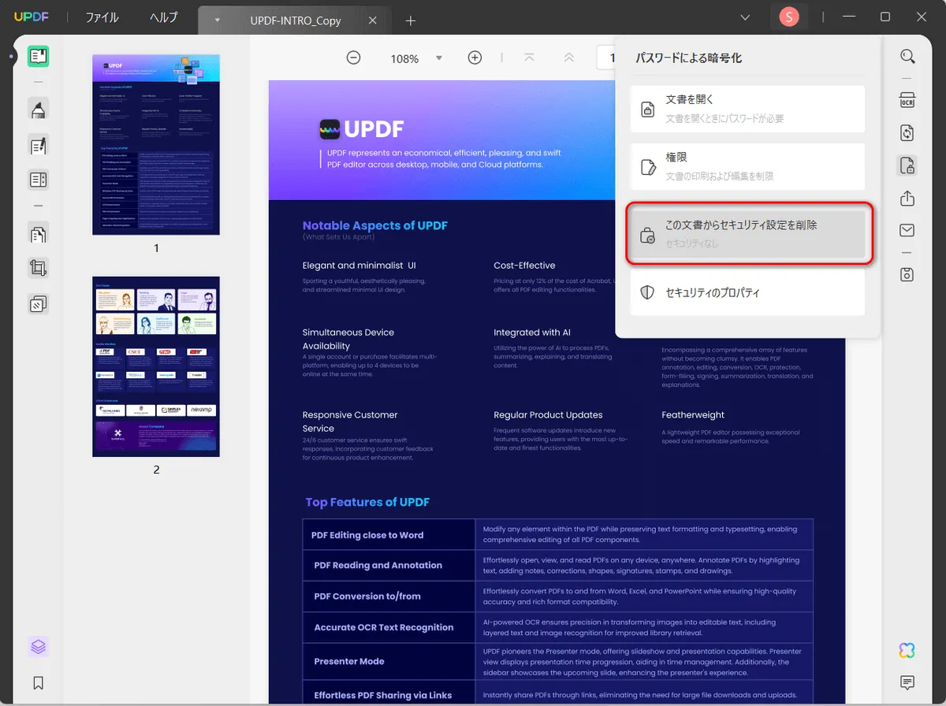Open the ファイル menu
Image resolution: width=946 pixels, height=706 pixels.
pyautogui.click(x=102, y=17)
